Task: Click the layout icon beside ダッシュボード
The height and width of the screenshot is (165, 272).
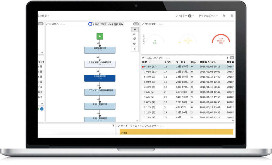Action: click(224, 16)
